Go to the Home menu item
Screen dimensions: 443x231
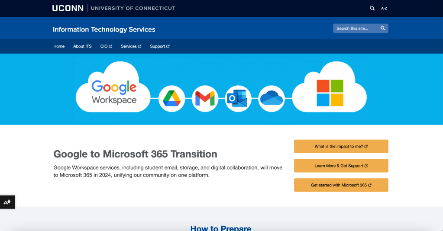(59, 46)
